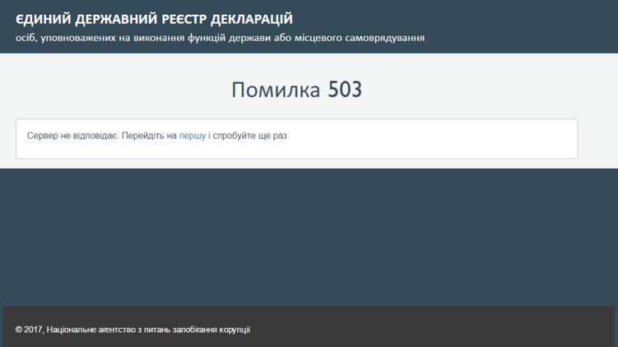The width and height of the screenshot is (618, 347).
Task: Click the 'Перейдіть на' text before link
Action: pos(150,136)
